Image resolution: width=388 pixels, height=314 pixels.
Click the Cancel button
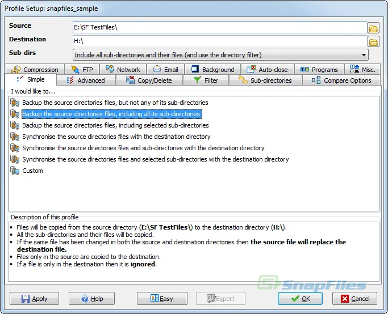355,299
